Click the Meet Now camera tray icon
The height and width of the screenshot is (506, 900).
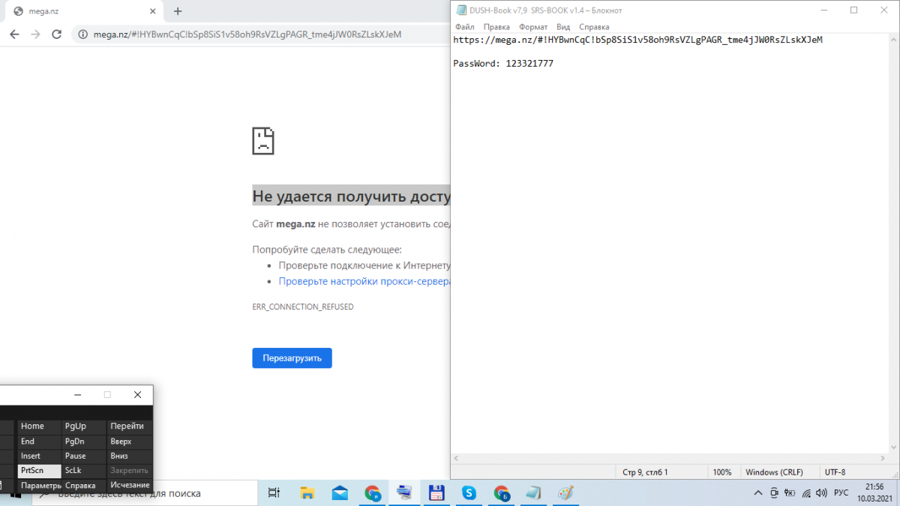click(x=774, y=493)
